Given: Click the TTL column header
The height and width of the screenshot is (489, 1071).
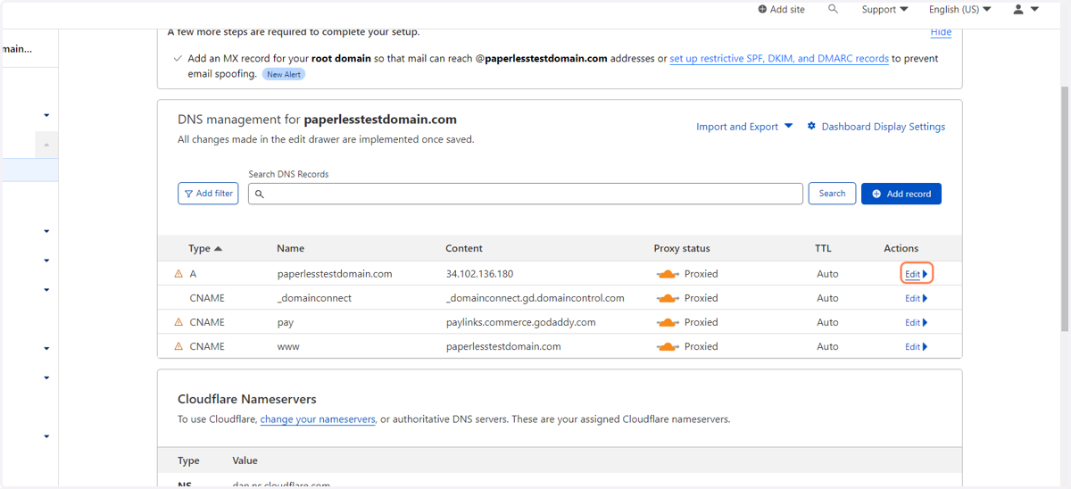Looking at the screenshot, I should (x=823, y=248).
